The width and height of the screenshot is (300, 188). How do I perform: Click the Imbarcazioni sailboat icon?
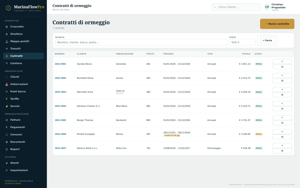pos(7,84)
